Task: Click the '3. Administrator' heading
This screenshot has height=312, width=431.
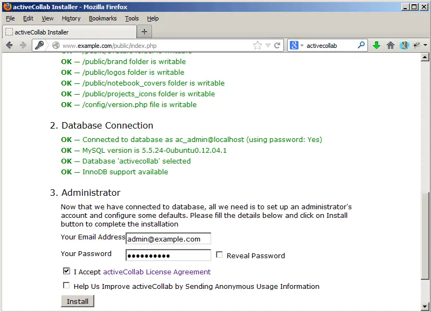Action: tap(85, 193)
